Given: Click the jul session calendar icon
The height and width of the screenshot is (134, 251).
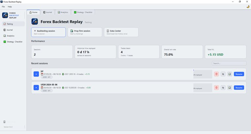Looking at the screenshot, I should point(42,74).
